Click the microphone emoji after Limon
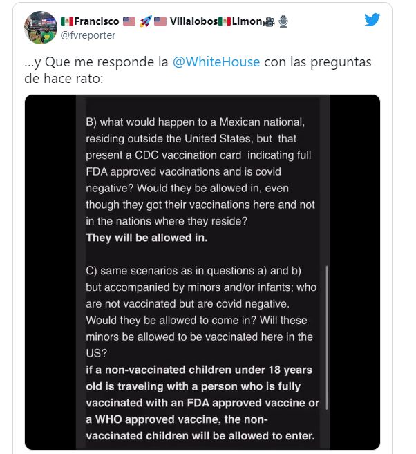Image resolution: width=416 pixels, height=454 pixels. (x=283, y=21)
